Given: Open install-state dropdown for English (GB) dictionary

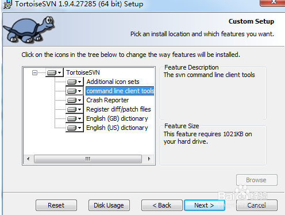Looking at the screenshot, I should pyautogui.click(x=75, y=118).
